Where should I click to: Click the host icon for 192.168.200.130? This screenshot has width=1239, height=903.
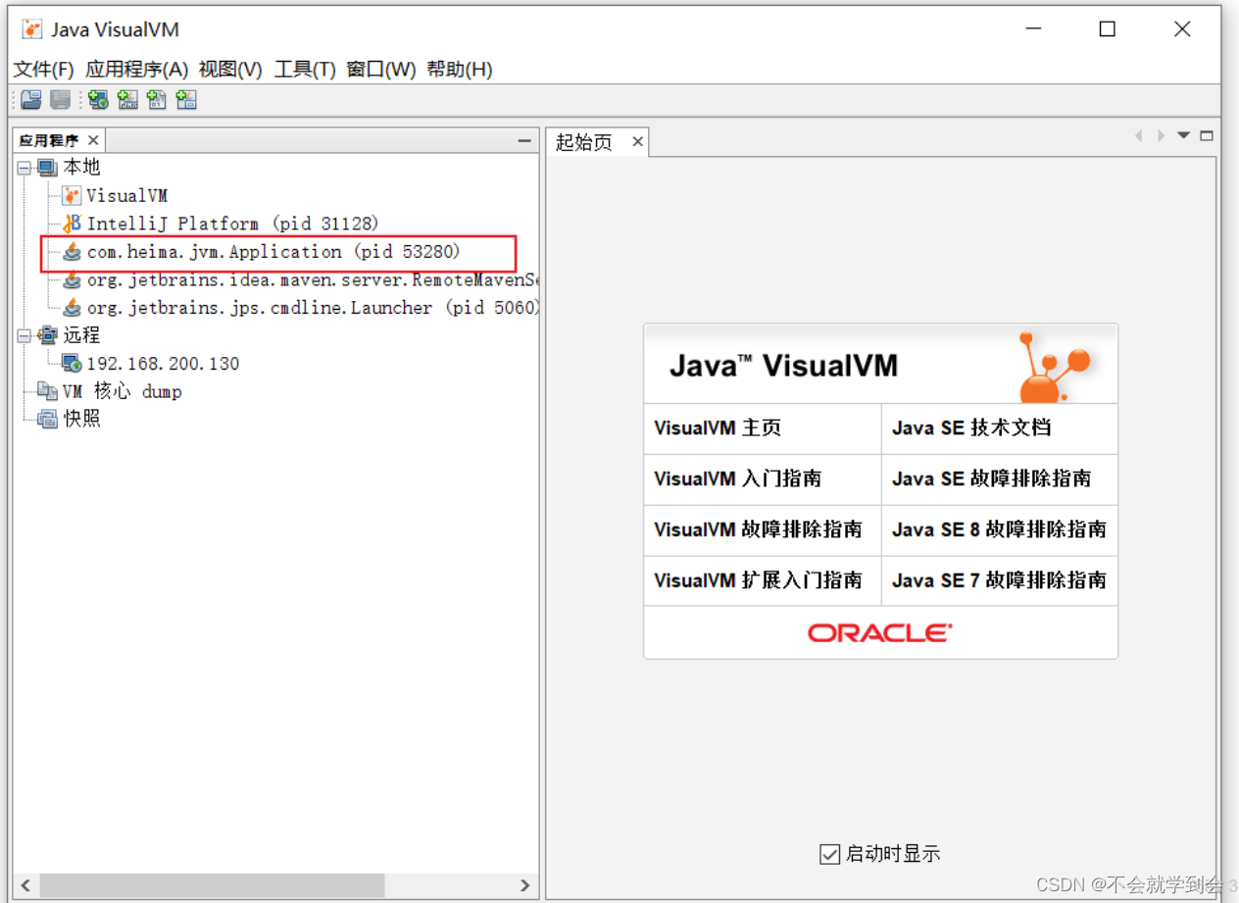[x=72, y=364]
